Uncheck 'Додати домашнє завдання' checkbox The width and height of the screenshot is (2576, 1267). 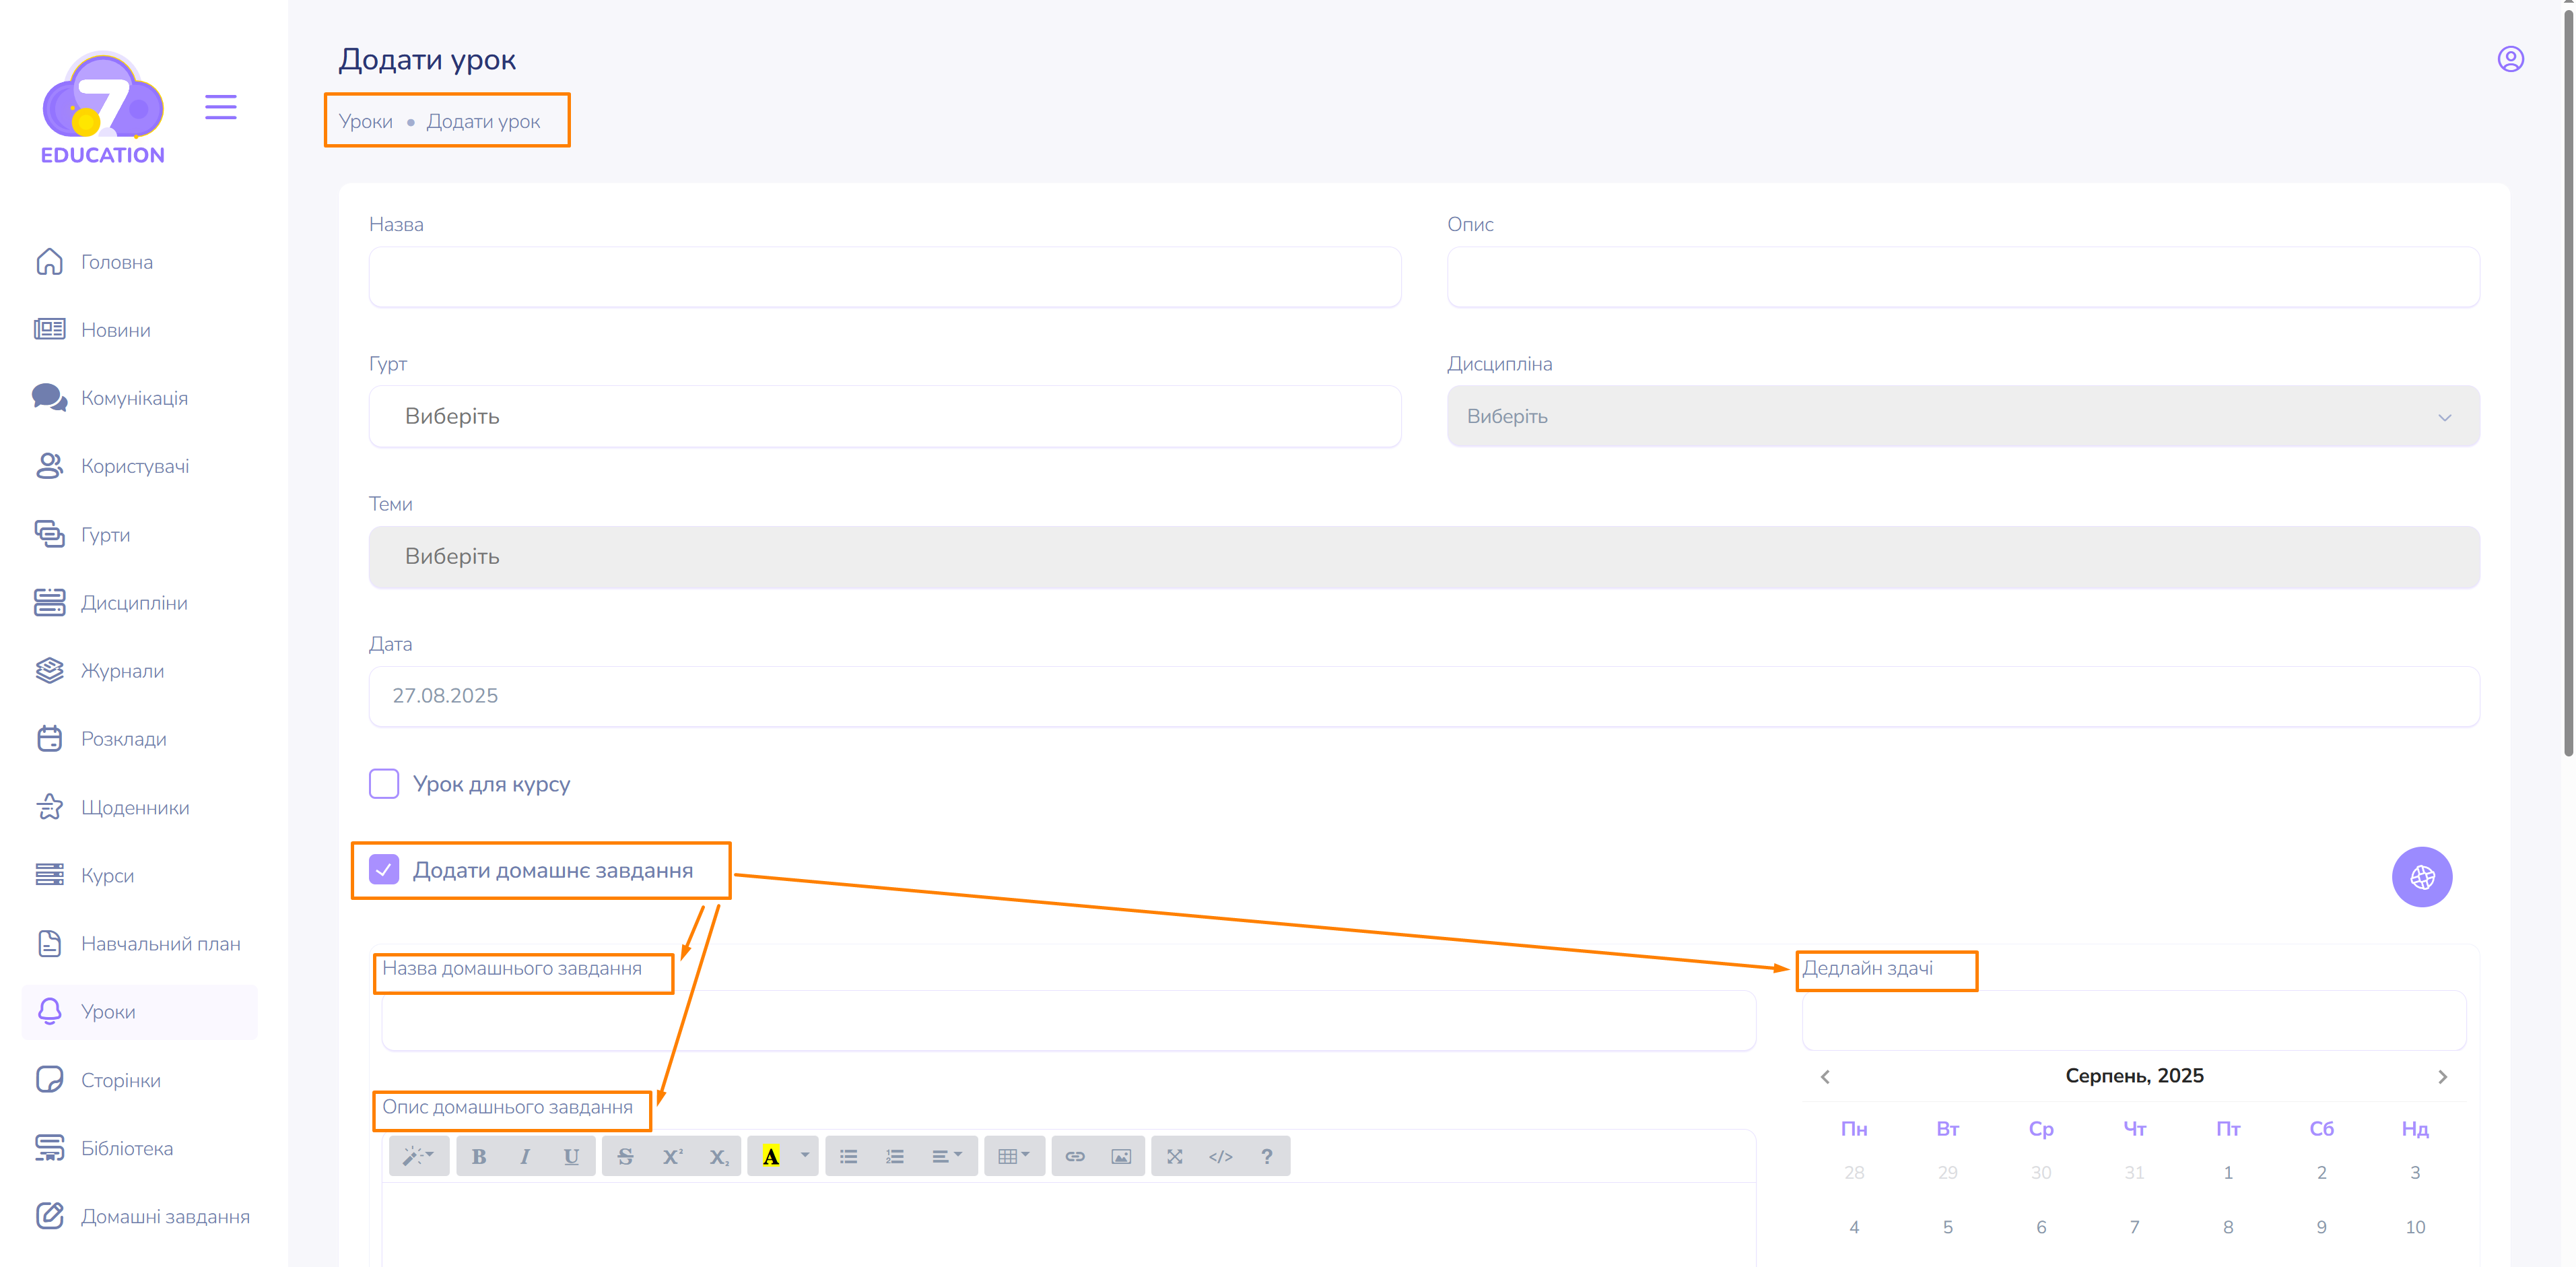(x=384, y=870)
